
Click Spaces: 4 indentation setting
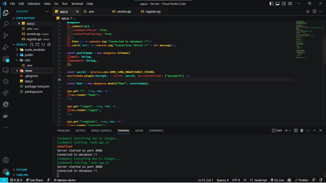222,180
